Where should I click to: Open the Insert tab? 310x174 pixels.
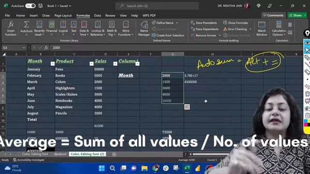tap(33, 15)
